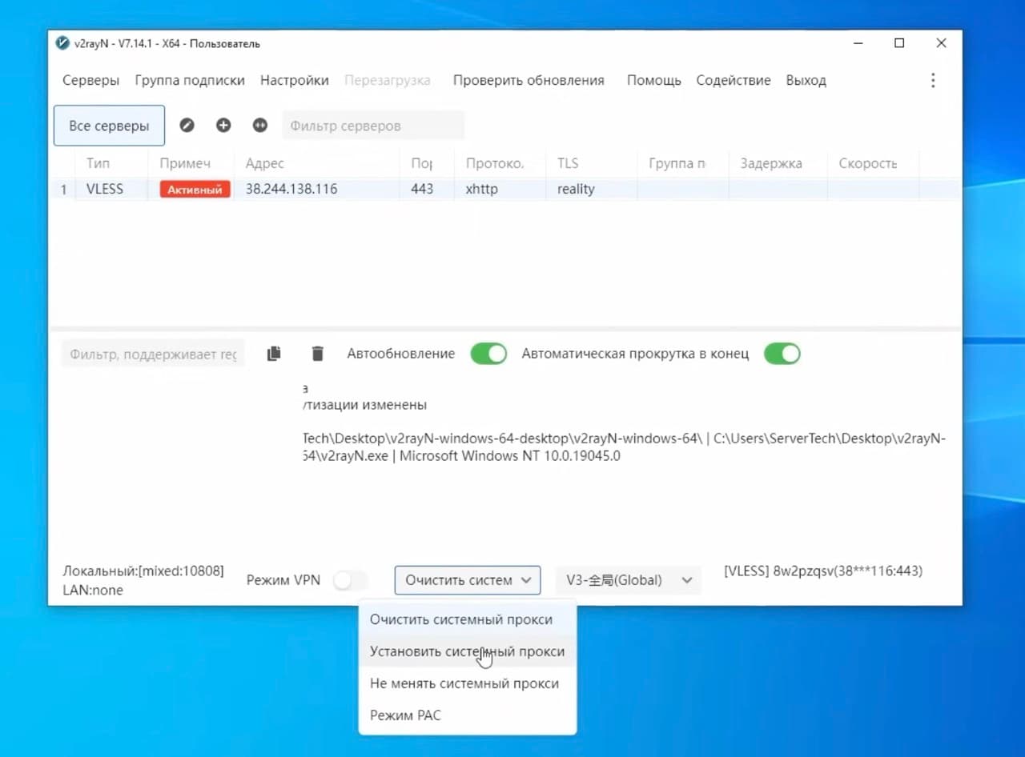Screen dimensions: 1025x757
Task: Click the Выход menu item
Action: (806, 80)
